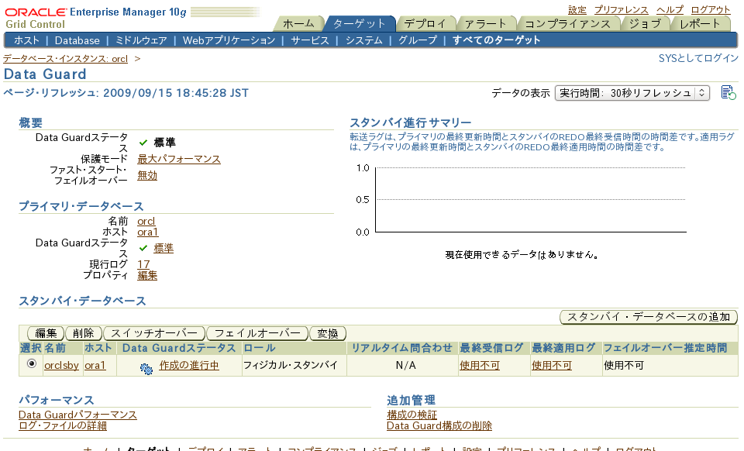Select the すべてのターゲット subtab
Screen dimensions: 744x451
point(496,40)
